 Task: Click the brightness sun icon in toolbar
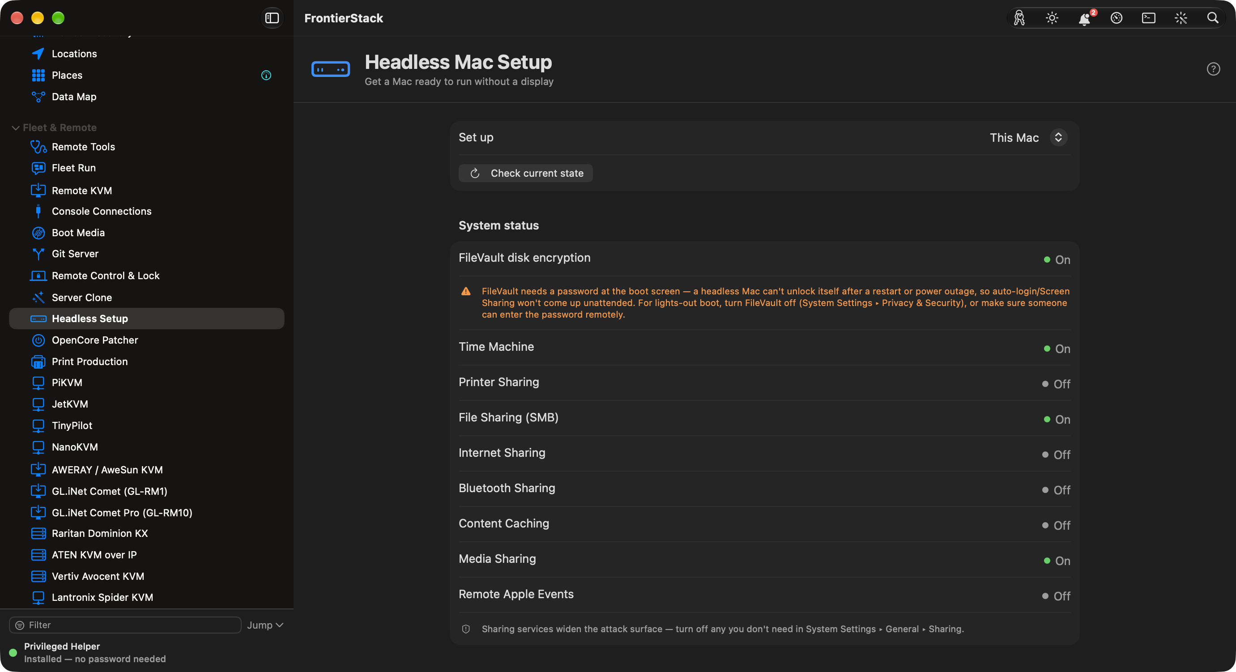[x=1052, y=18]
